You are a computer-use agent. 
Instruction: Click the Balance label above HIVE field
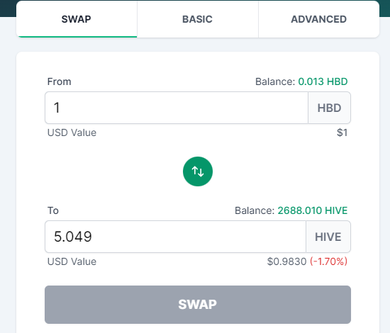pyautogui.click(x=255, y=210)
